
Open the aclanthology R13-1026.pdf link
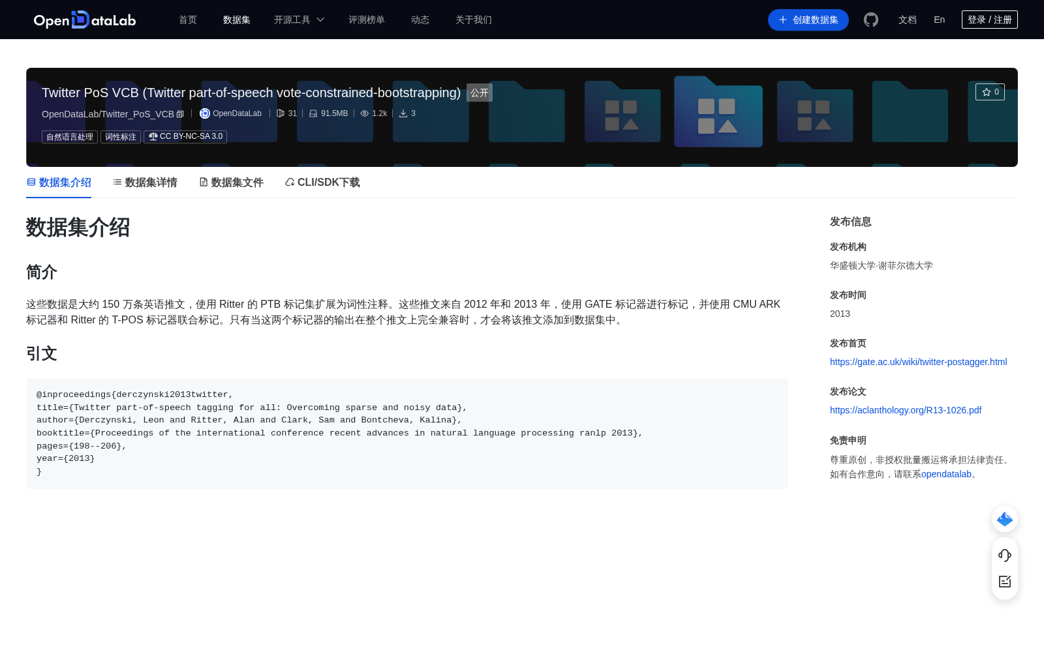coord(906,410)
